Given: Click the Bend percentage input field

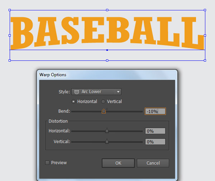Looking at the screenshot, I should click(x=155, y=111).
